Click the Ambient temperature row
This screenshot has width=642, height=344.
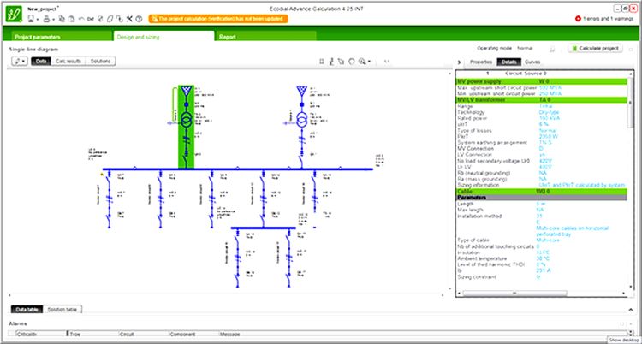[542, 258]
